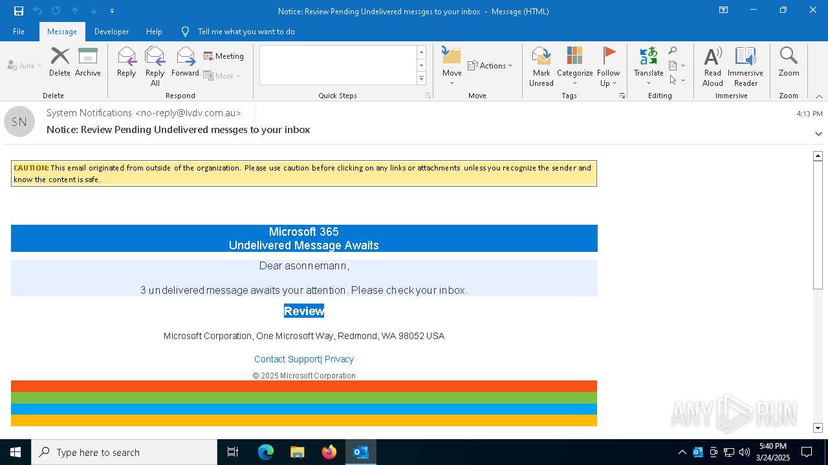Reply with a Meeting

[224, 56]
